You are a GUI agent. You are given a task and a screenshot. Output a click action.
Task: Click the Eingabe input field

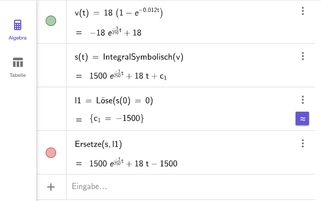point(191,186)
